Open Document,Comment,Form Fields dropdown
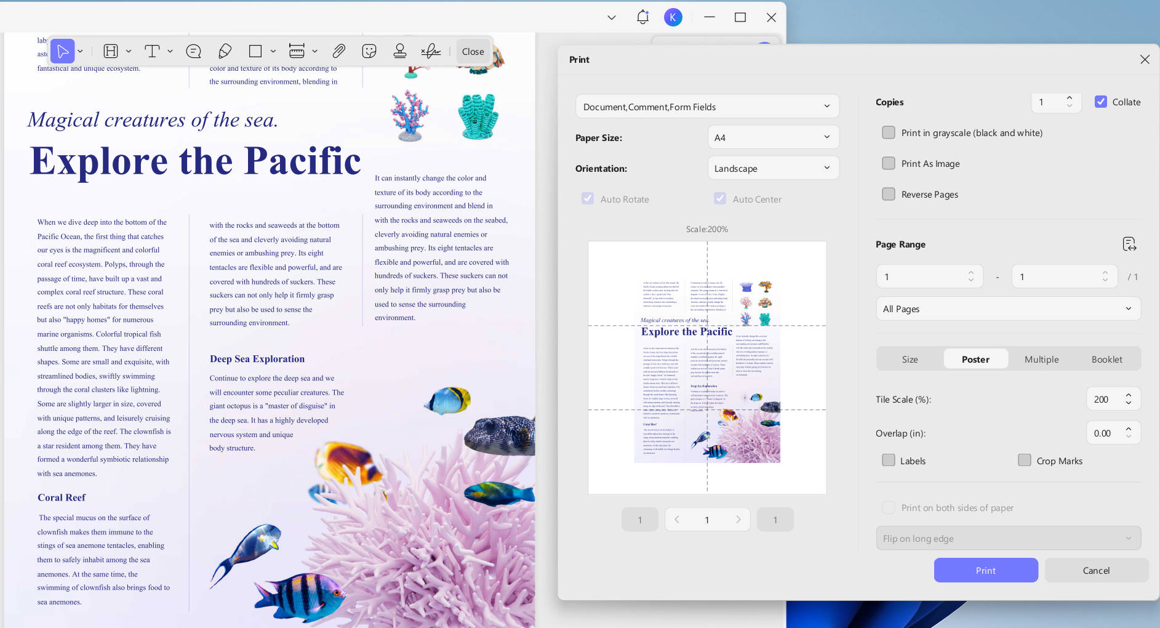This screenshot has width=1160, height=628. [707, 107]
